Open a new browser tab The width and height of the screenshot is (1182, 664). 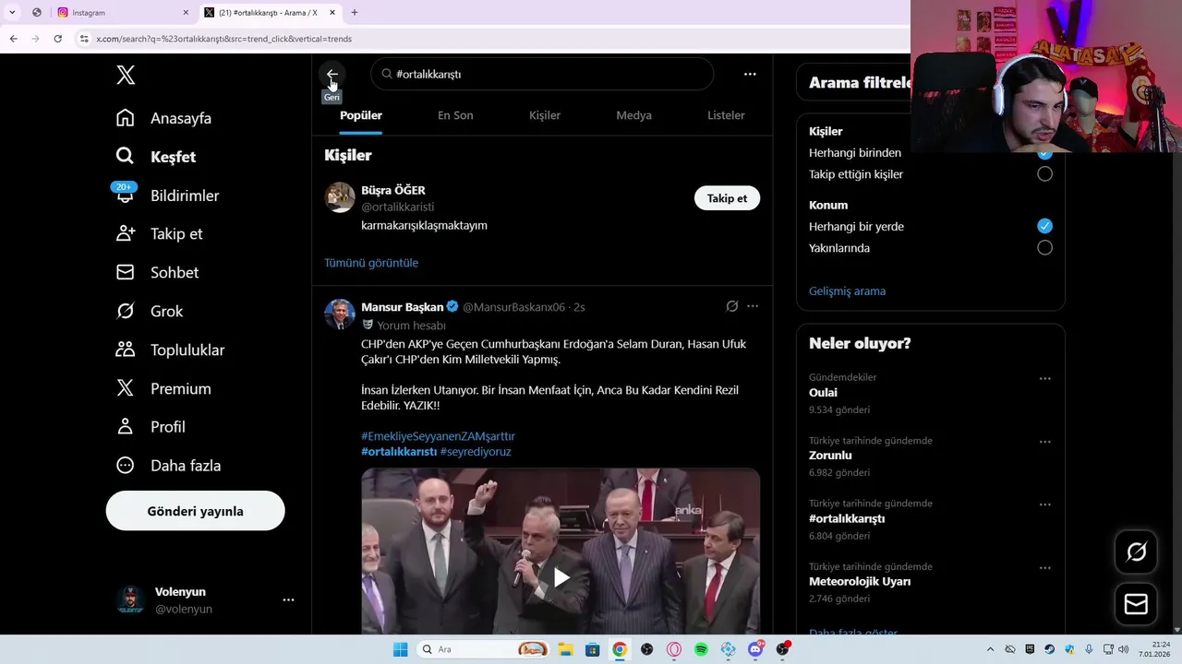tap(354, 13)
